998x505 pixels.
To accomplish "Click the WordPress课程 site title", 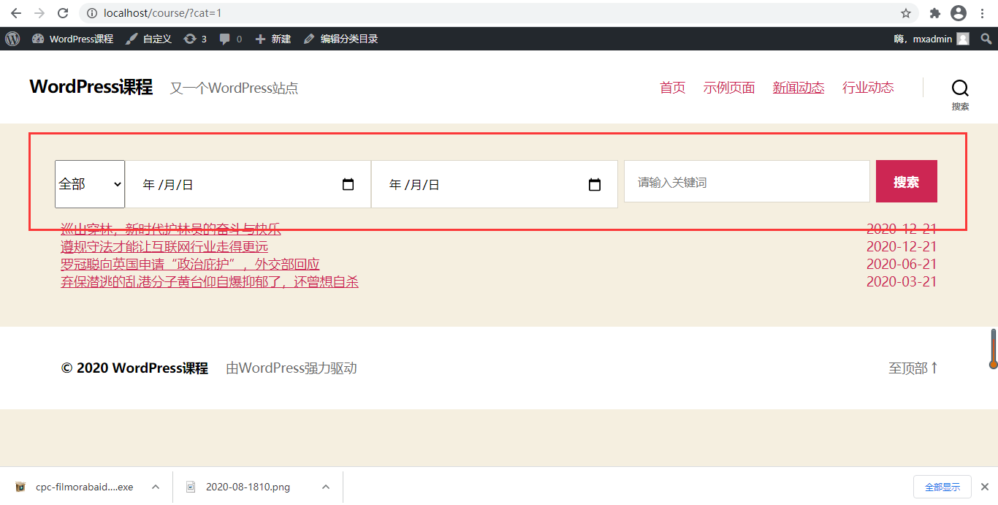I will (91, 87).
